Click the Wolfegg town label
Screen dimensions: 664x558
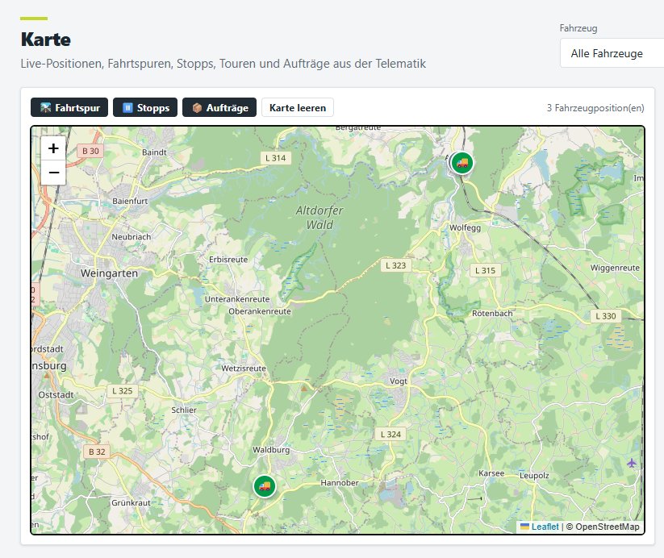click(465, 227)
